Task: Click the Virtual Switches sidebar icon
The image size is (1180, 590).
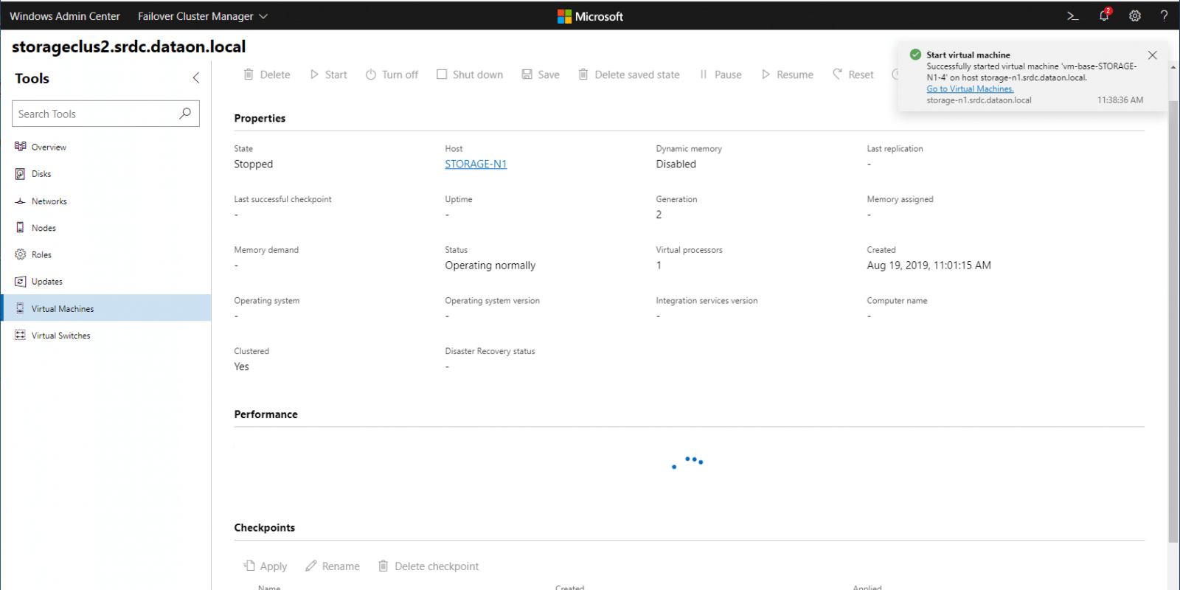Action: tap(20, 335)
